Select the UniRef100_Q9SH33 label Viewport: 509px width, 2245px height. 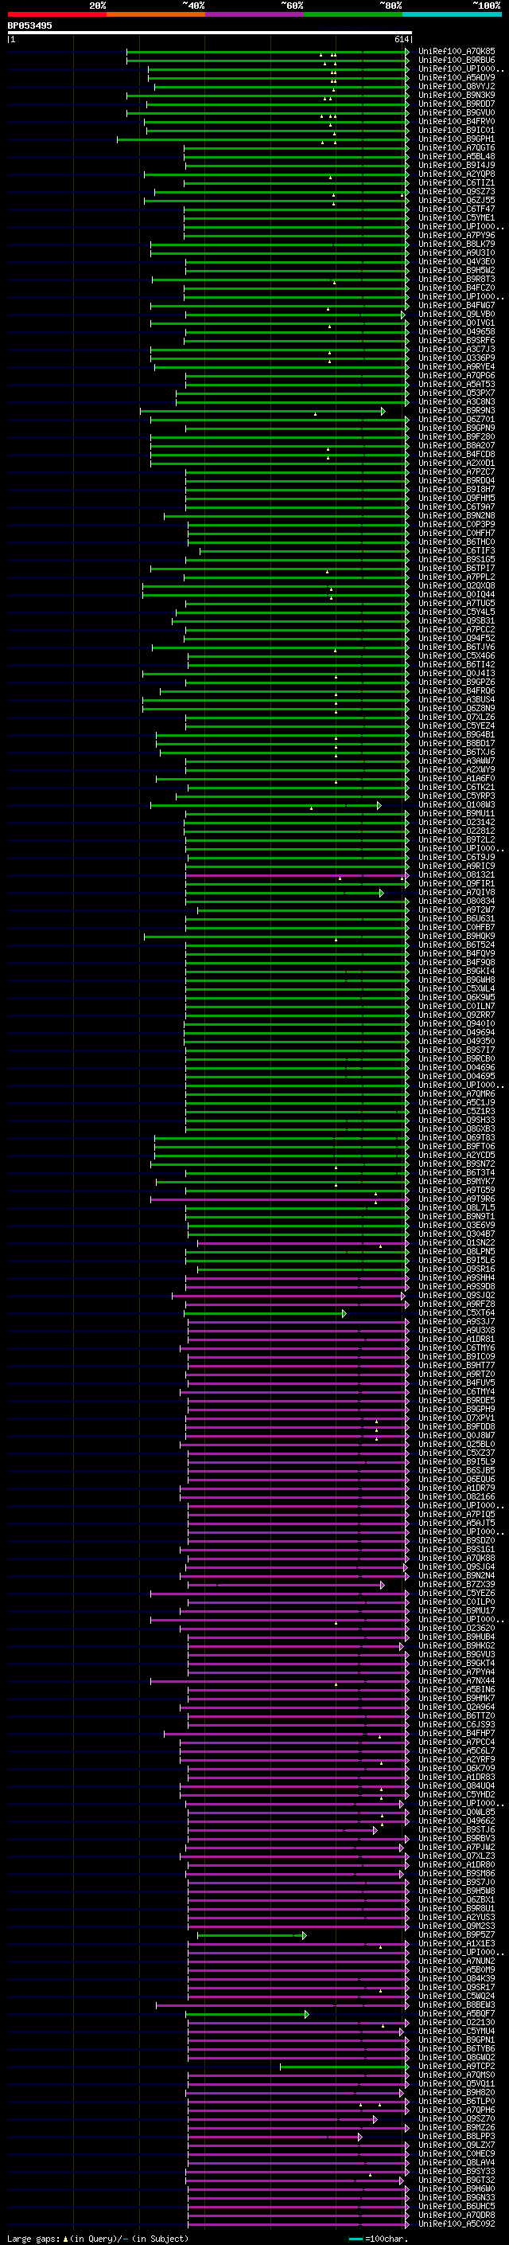point(456,1120)
